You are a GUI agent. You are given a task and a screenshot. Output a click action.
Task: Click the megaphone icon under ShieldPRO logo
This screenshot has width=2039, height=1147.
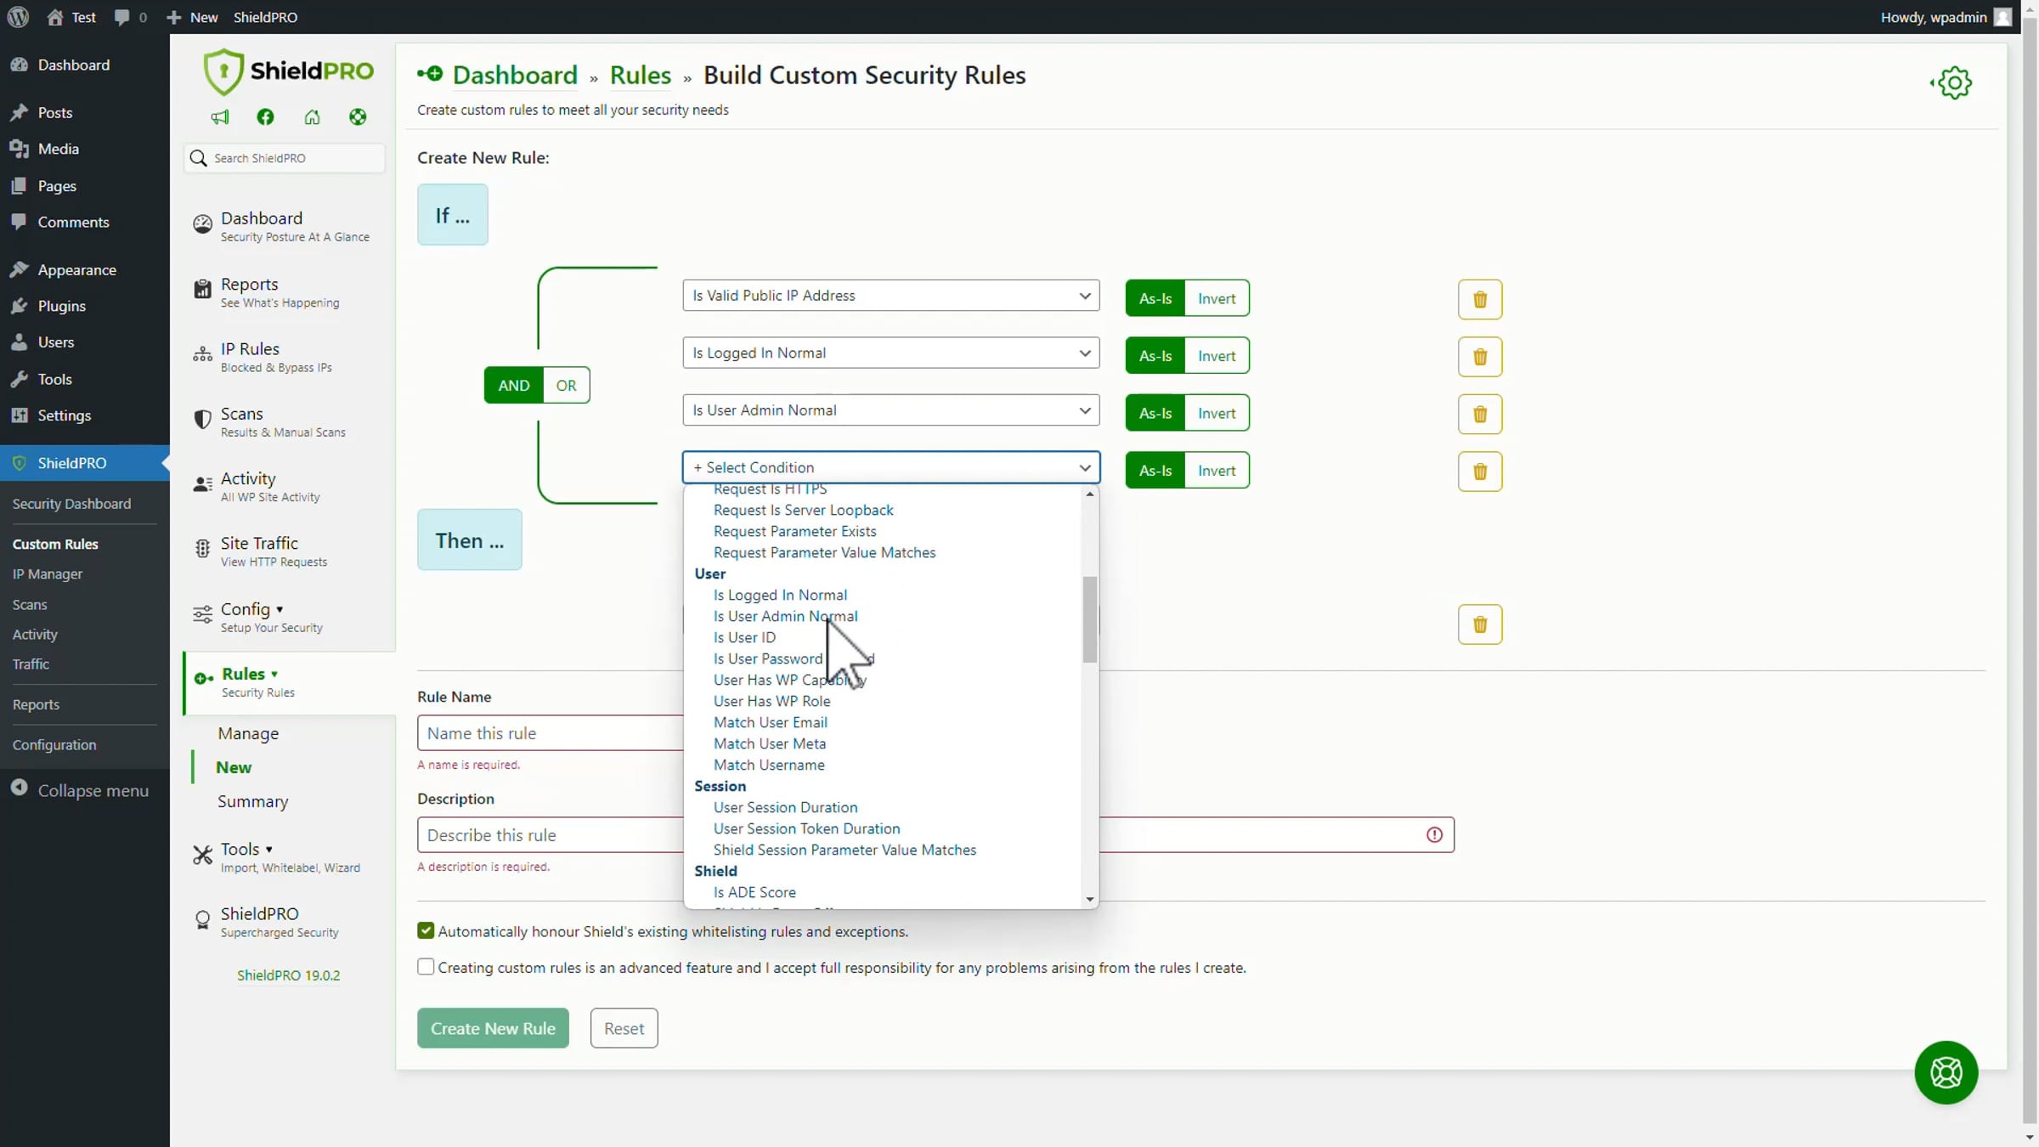(x=220, y=117)
